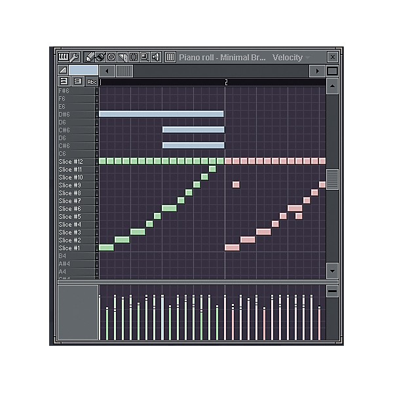Select the green Slice #11 note

(212, 169)
